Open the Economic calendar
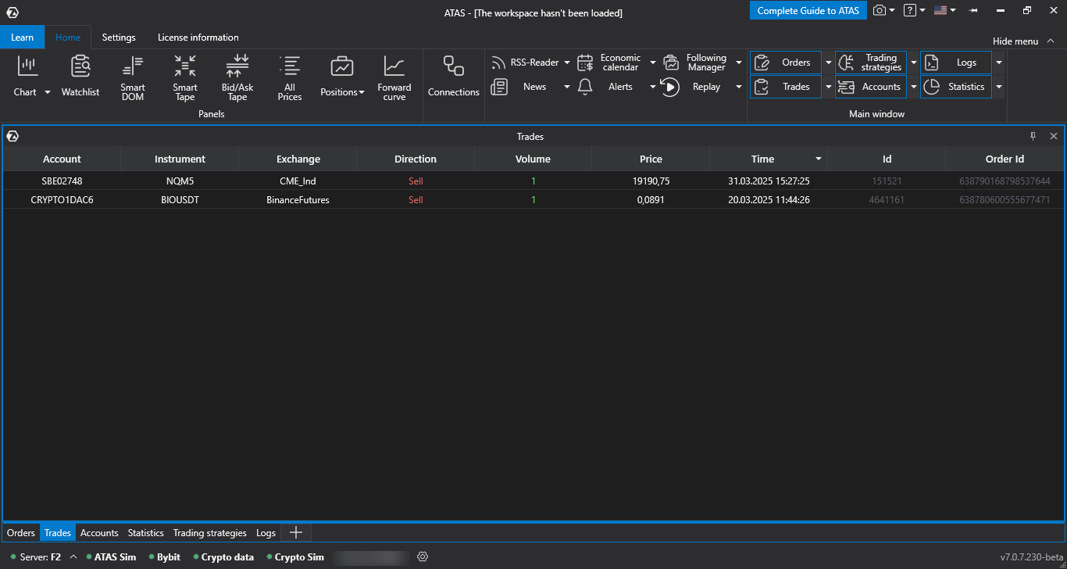 [612, 63]
